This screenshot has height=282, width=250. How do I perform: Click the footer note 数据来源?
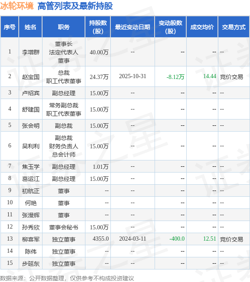pos(67,278)
